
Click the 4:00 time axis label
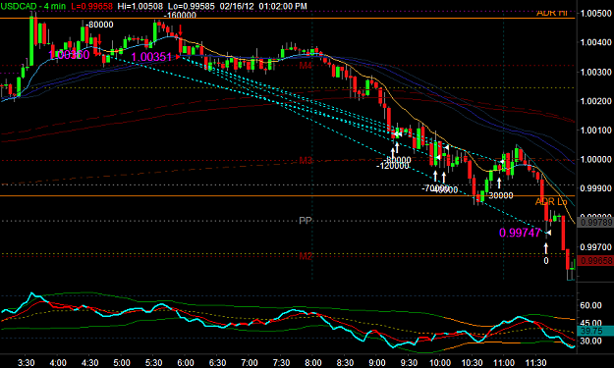click(x=58, y=363)
